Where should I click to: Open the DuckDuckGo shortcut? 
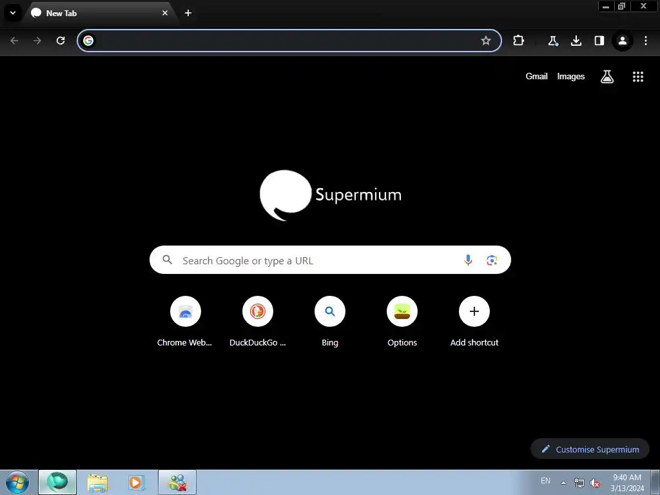[258, 322]
